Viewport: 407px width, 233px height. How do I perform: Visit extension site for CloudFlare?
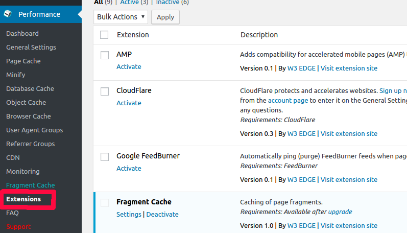[x=349, y=134]
